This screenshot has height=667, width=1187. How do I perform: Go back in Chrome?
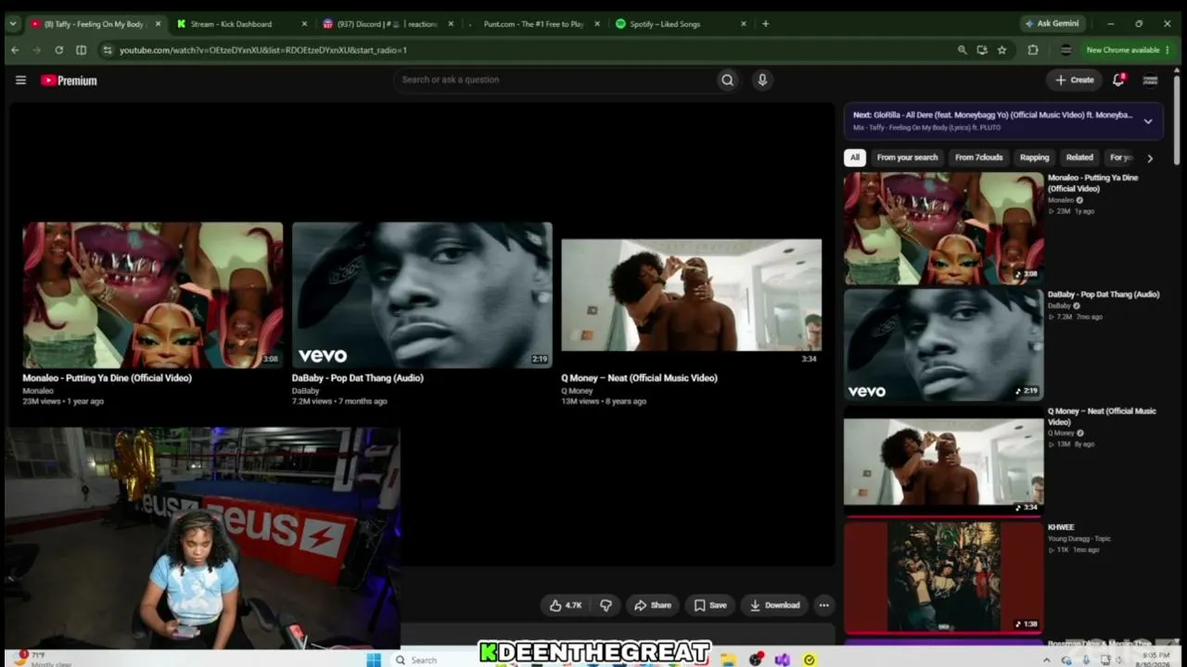(x=15, y=50)
